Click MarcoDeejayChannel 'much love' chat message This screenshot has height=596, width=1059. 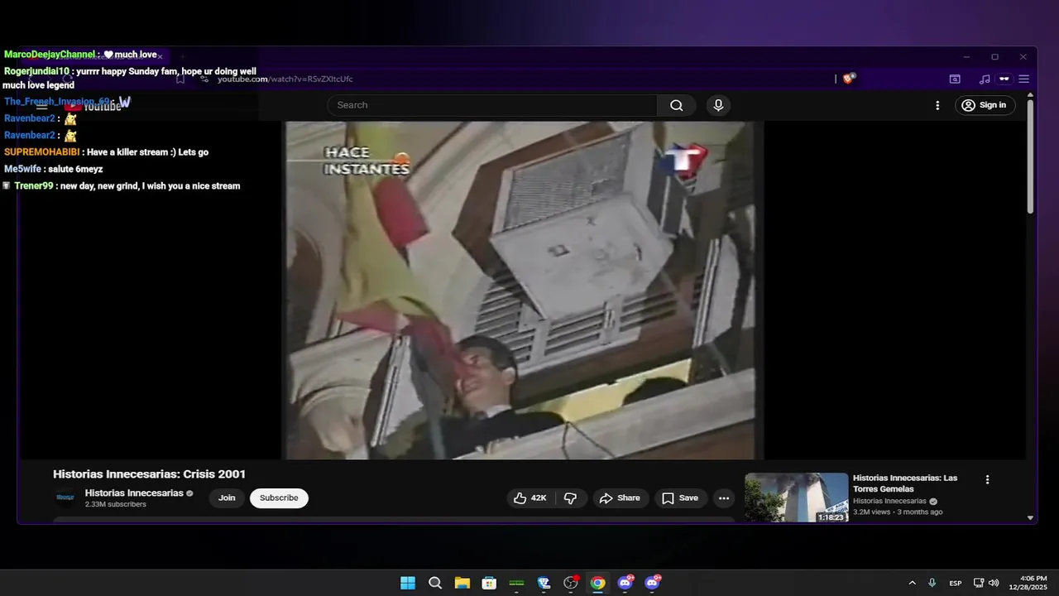tap(130, 55)
